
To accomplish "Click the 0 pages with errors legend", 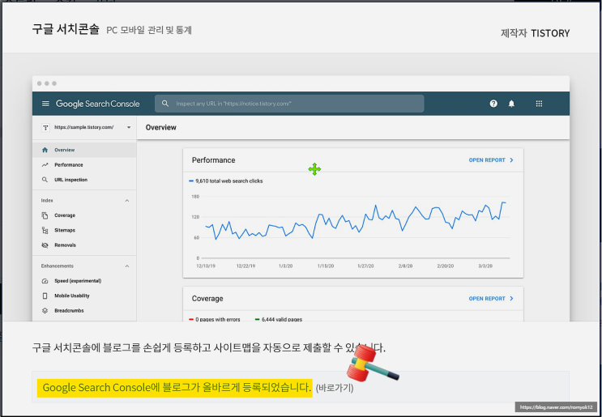I will (x=215, y=319).
